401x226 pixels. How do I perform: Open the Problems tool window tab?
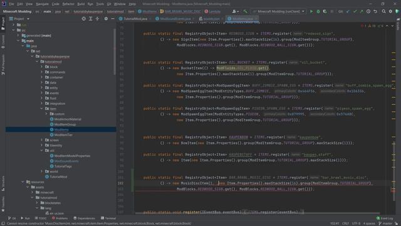60,218
